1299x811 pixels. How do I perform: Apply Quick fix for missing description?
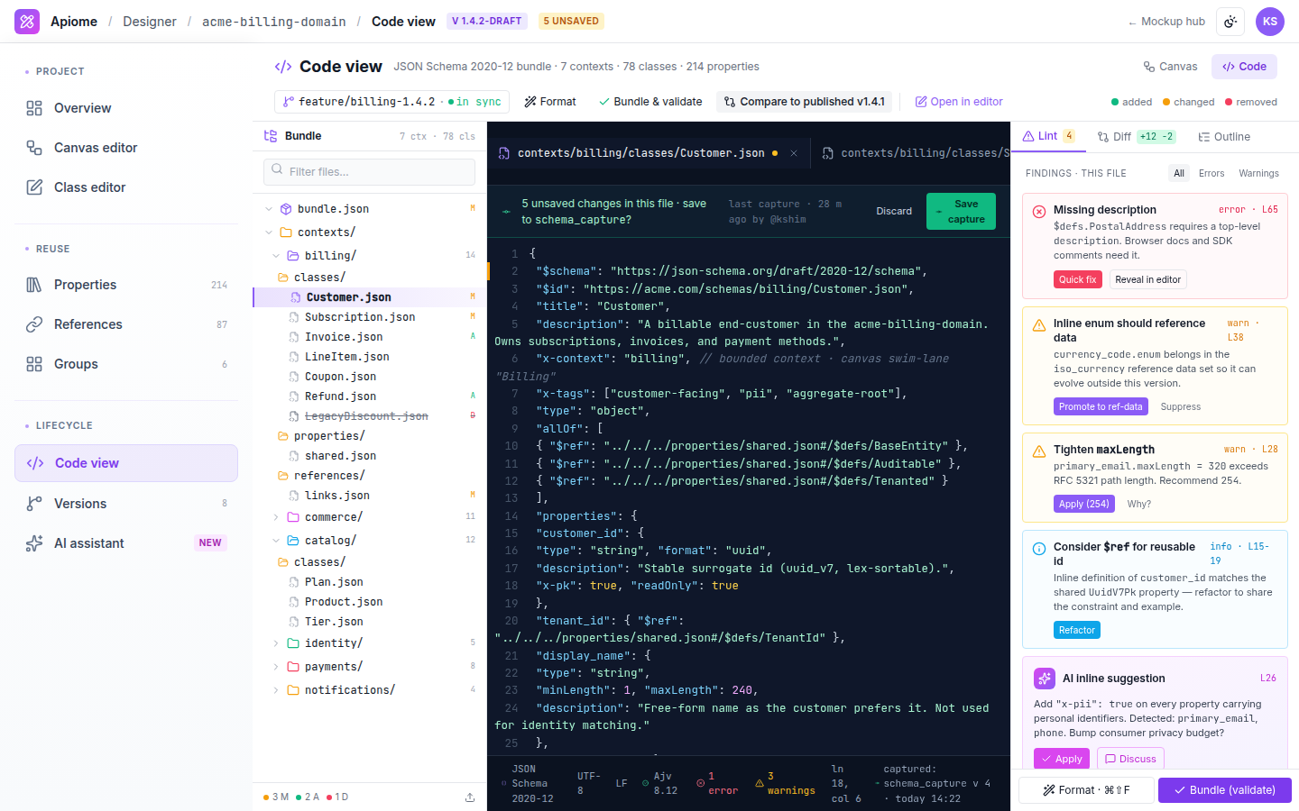click(x=1078, y=279)
